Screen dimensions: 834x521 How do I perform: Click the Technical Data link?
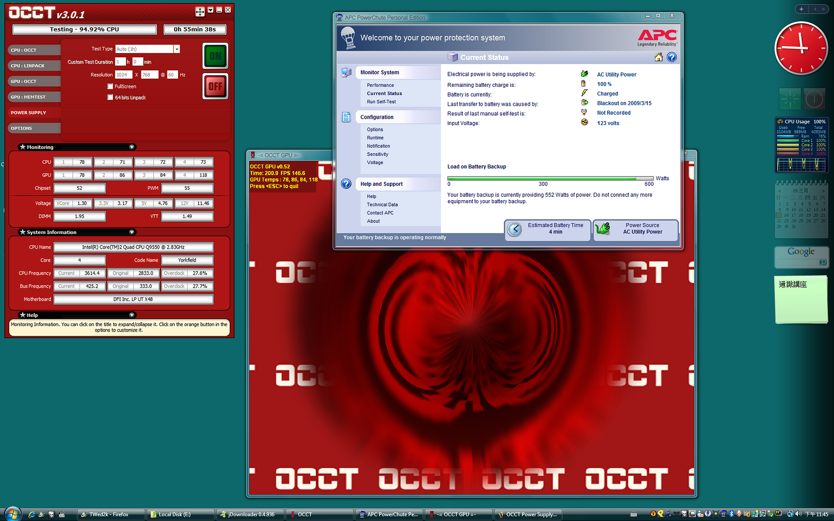pos(382,205)
